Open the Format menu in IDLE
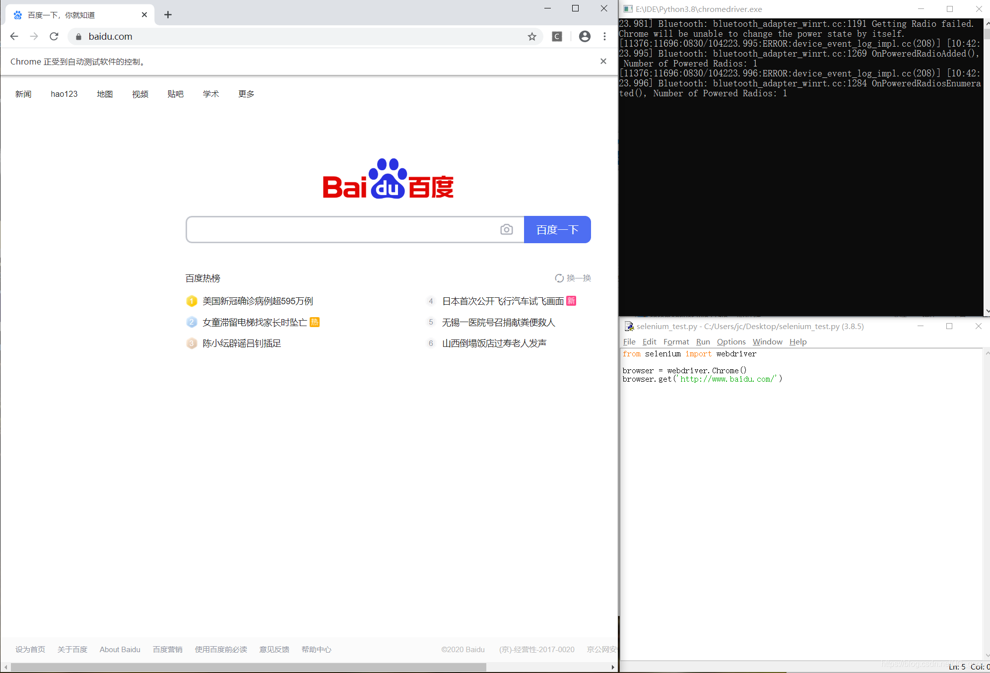Image resolution: width=990 pixels, height=673 pixels. pyautogui.click(x=676, y=341)
